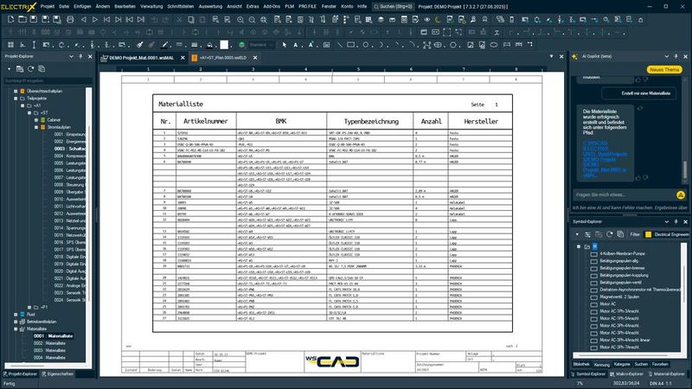Click the zoom out magnifier icon
Image resolution: width=692 pixels, height=389 pixels.
click(252, 19)
